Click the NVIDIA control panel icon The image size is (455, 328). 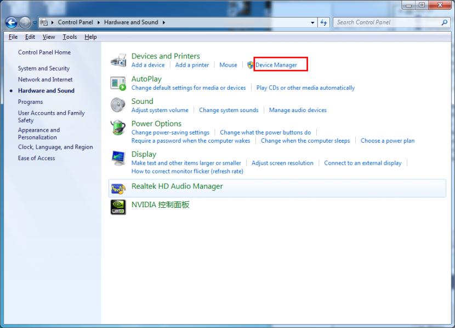click(118, 207)
